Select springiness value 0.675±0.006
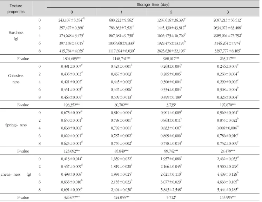262x202 pixels. tap(72, 113)
